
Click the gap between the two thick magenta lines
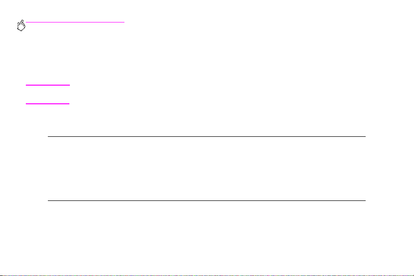(47, 94)
